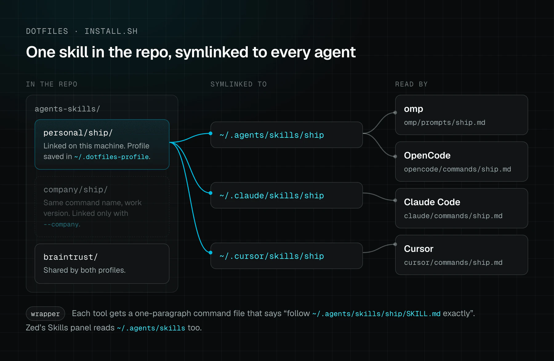The width and height of the screenshot is (554, 361).
Task: Click the company/ship/ dimmed card
Action: click(x=102, y=207)
